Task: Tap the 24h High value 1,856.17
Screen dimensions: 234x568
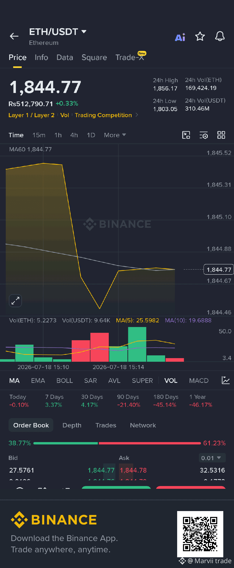Action: coord(165,89)
